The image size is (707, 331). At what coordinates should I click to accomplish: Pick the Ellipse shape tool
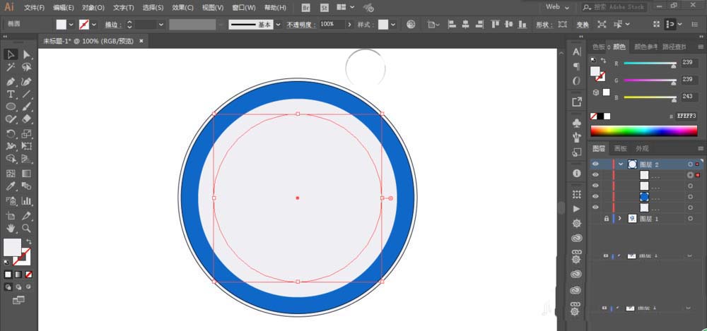[x=11, y=107]
